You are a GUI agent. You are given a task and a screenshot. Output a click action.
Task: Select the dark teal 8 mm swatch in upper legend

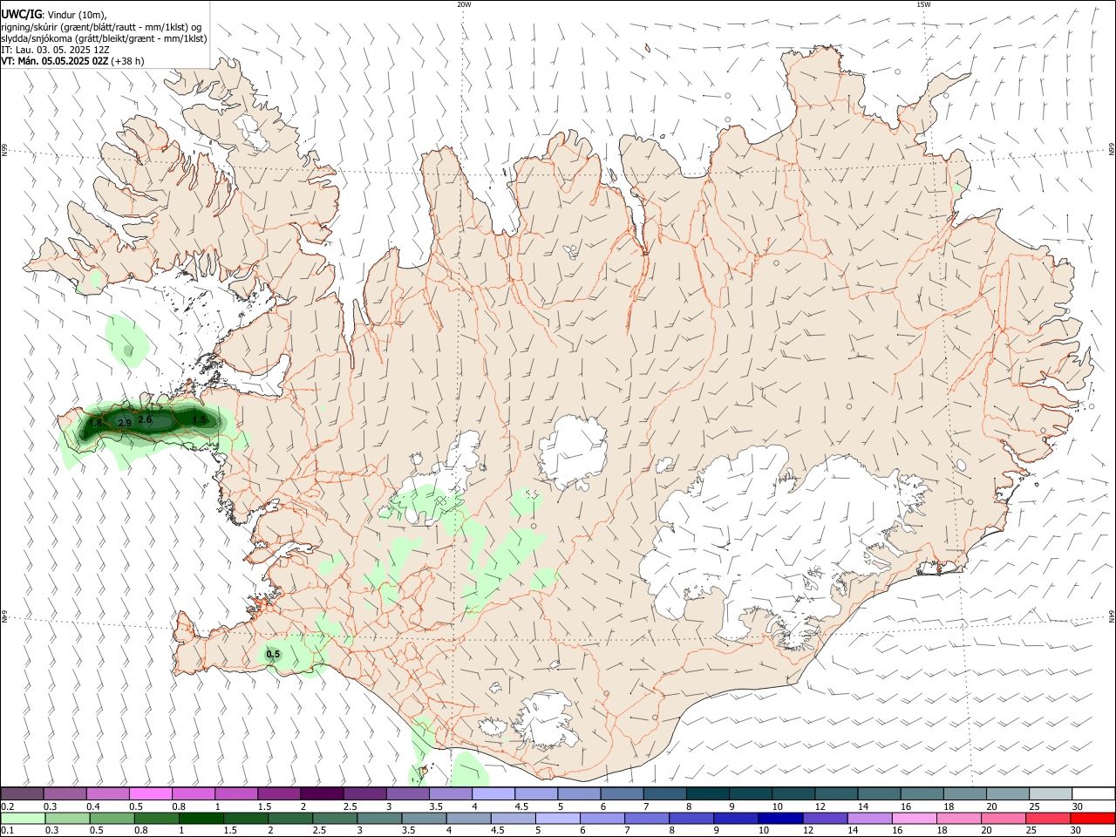coord(708,793)
